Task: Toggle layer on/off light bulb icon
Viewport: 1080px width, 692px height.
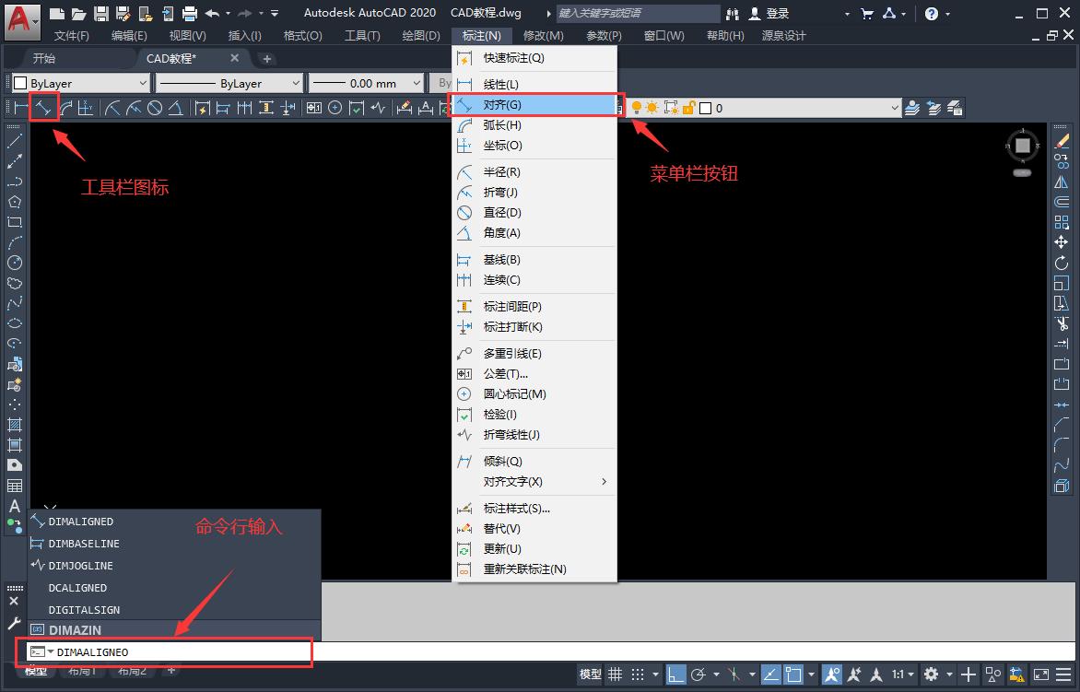Action: point(637,108)
